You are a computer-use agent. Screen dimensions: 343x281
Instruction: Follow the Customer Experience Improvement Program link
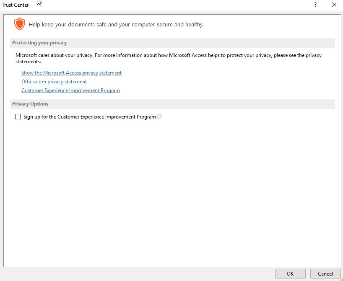[70, 90]
